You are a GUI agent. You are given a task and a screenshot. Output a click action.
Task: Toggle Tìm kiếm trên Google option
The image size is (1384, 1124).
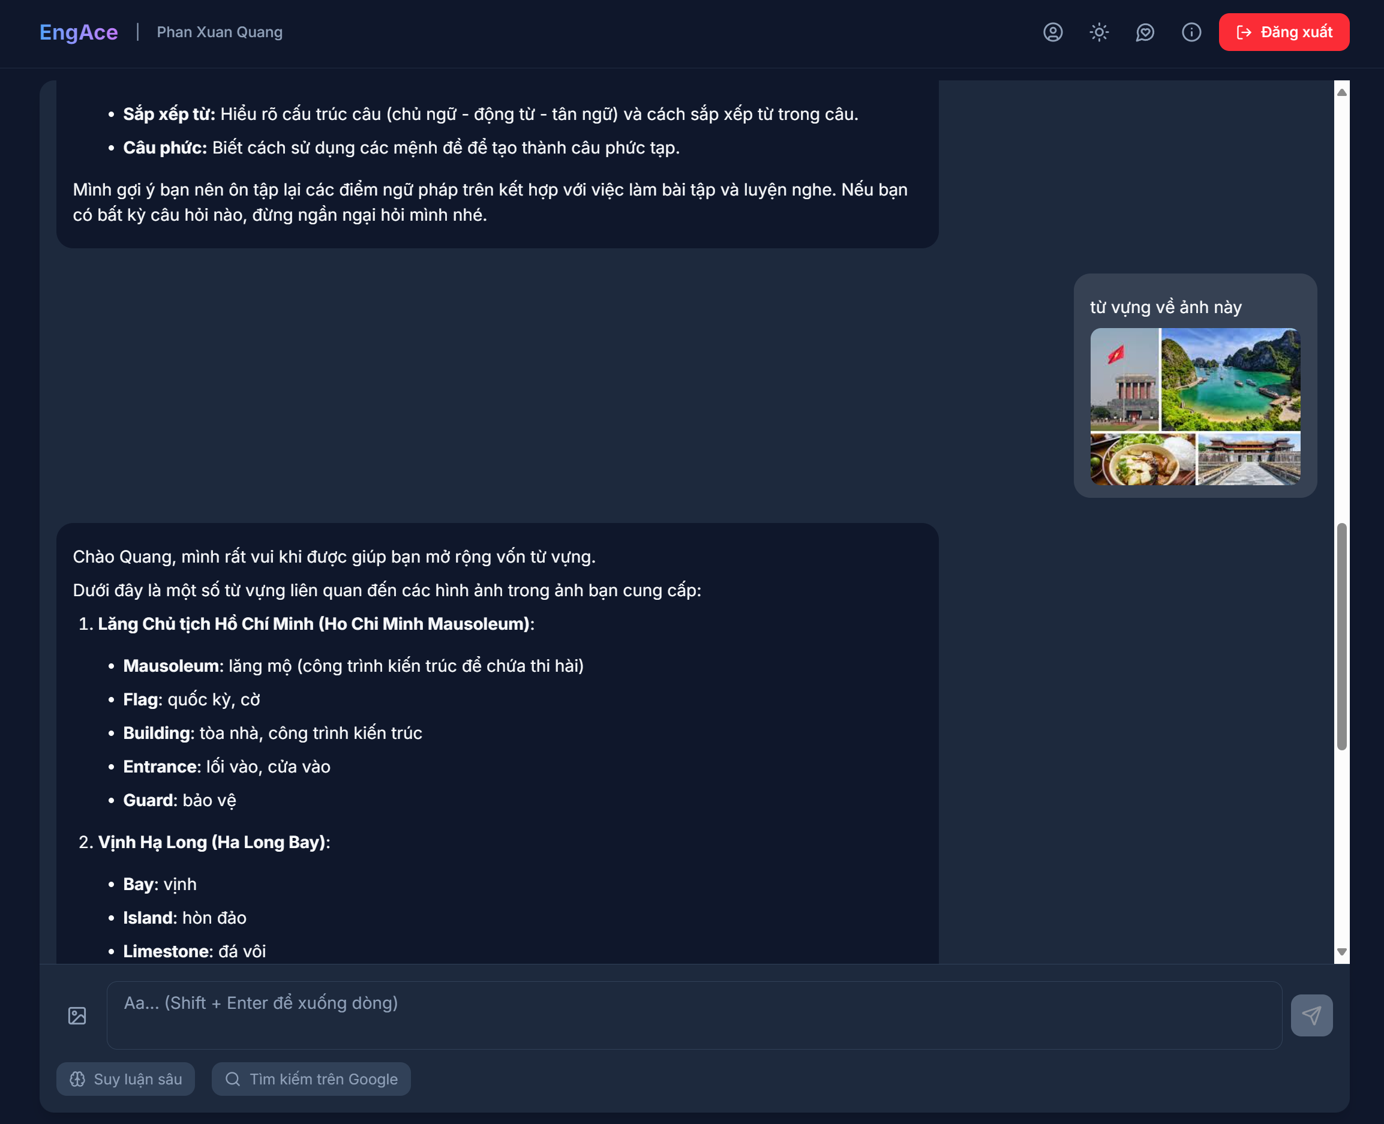311,1078
